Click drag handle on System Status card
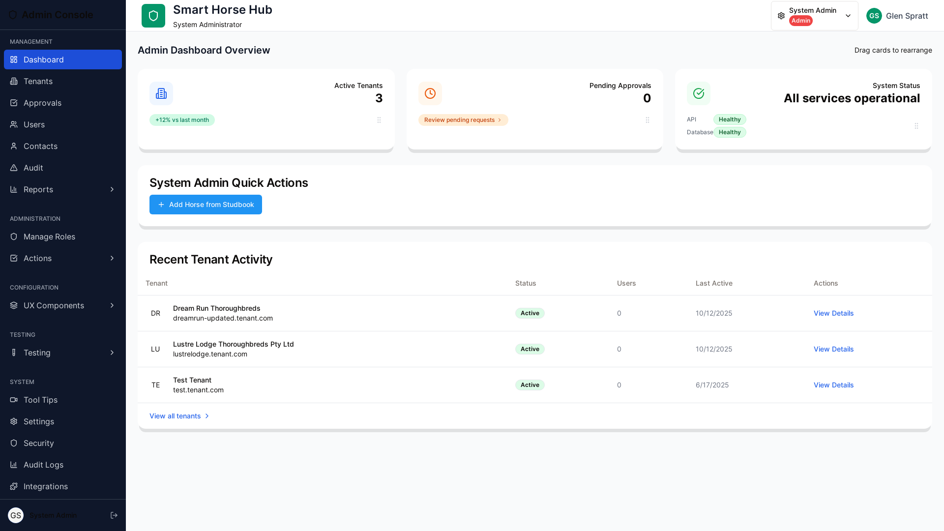The width and height of the screenshot is (944, 531). click(916, 126)
